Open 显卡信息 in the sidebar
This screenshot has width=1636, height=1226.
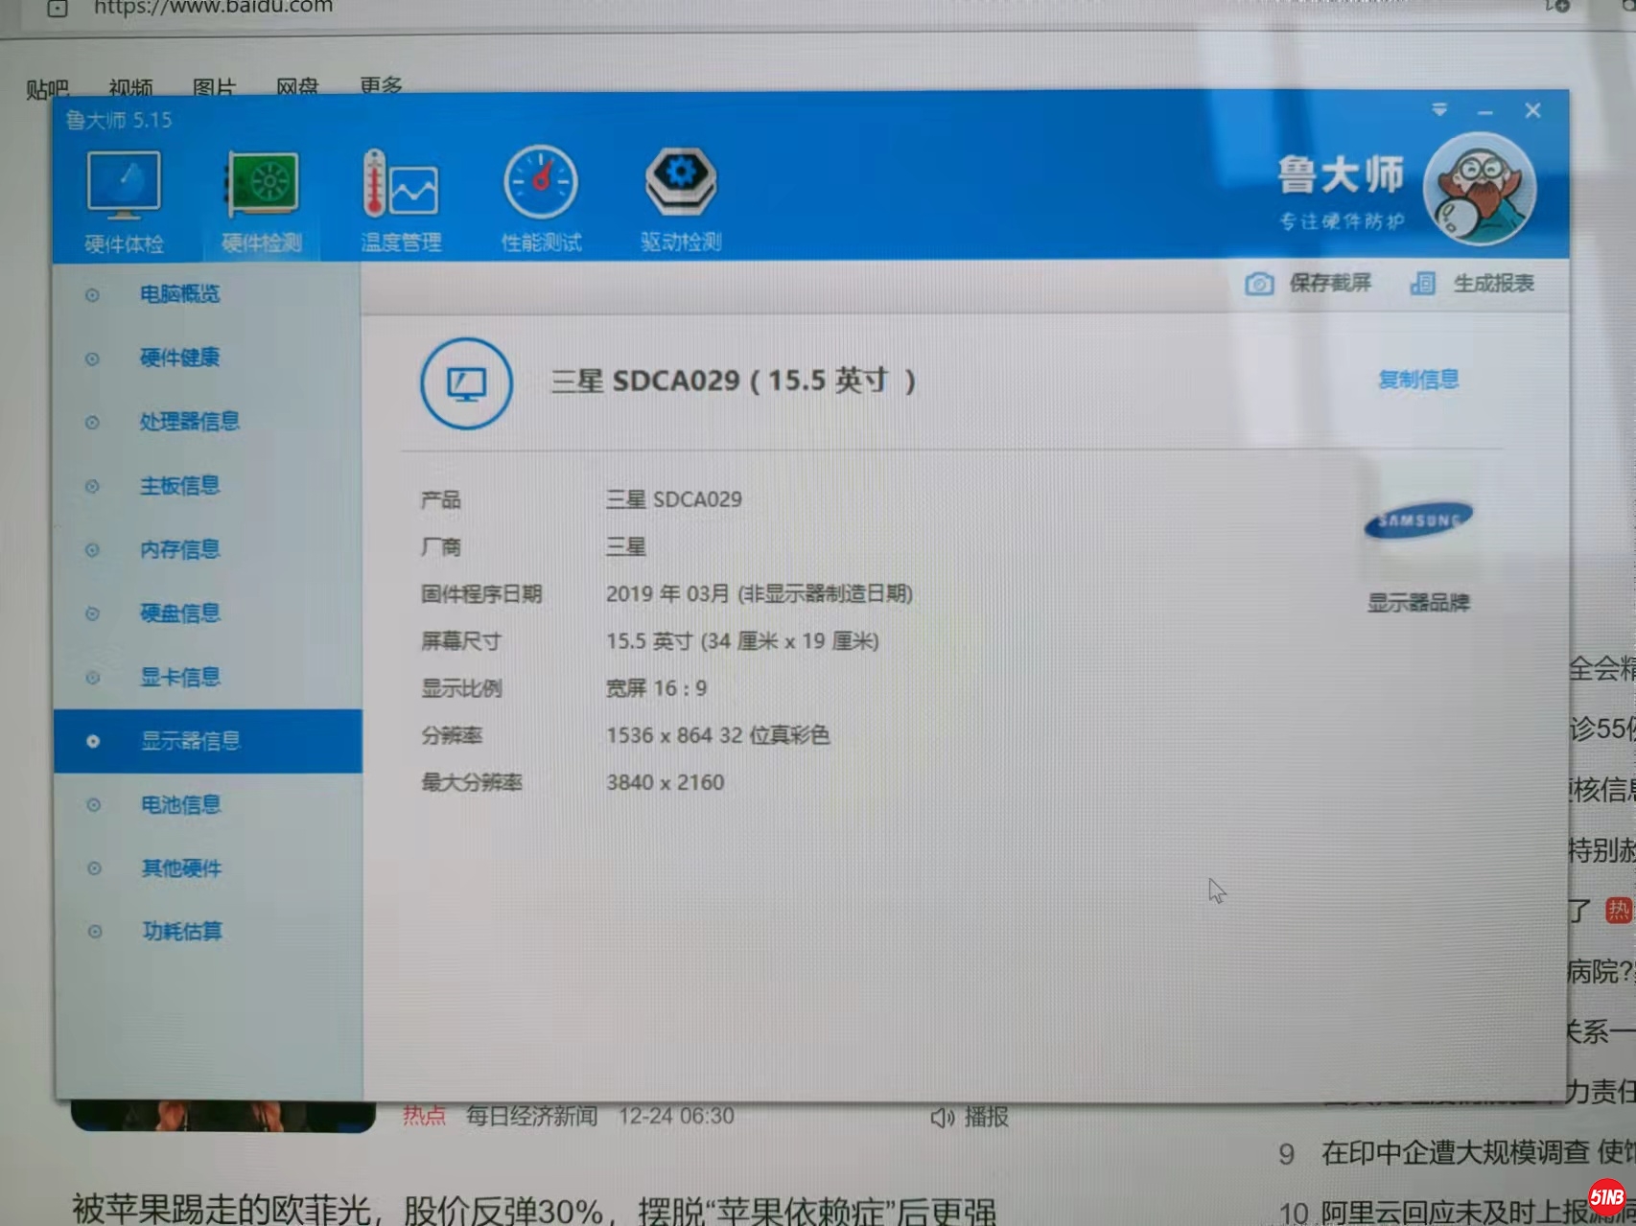(x=179, y=678)
